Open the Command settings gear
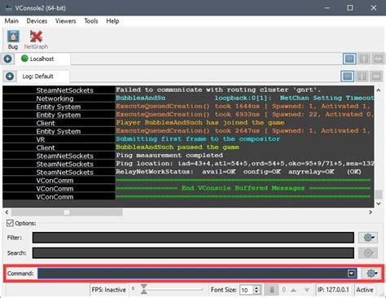Screen dimensions: 386x298 coord(371,274)
